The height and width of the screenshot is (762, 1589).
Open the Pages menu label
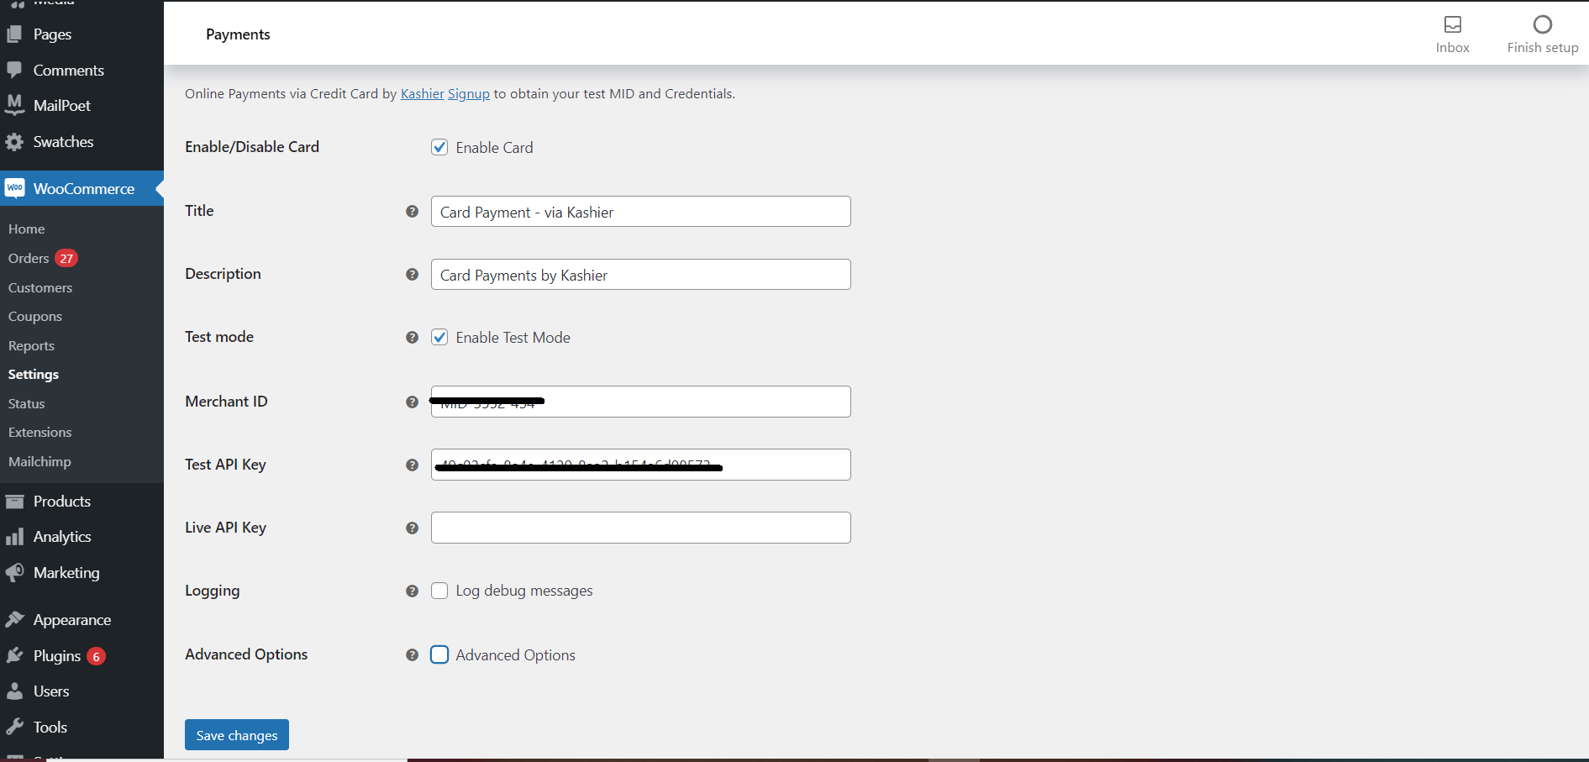pos(52,34)
